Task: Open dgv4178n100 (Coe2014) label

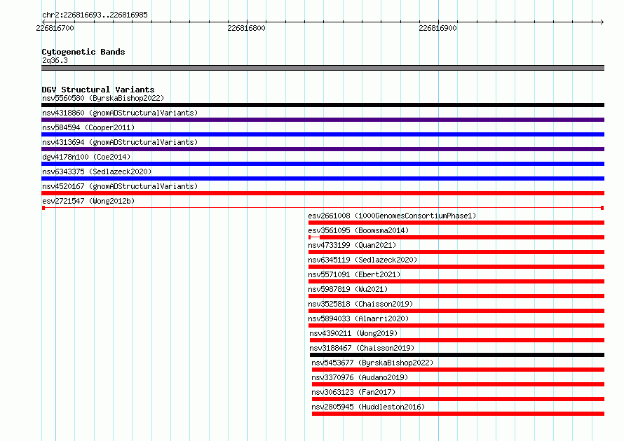Action: click(86, 157)
